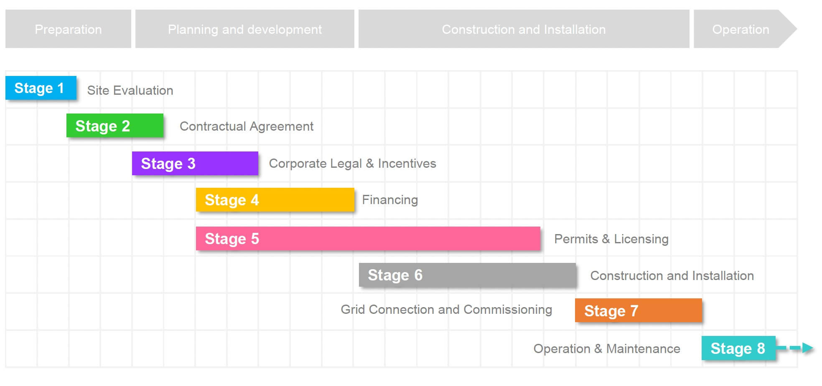Select the Financing label
Screen dimensions: 822x386
coord(389,200)
